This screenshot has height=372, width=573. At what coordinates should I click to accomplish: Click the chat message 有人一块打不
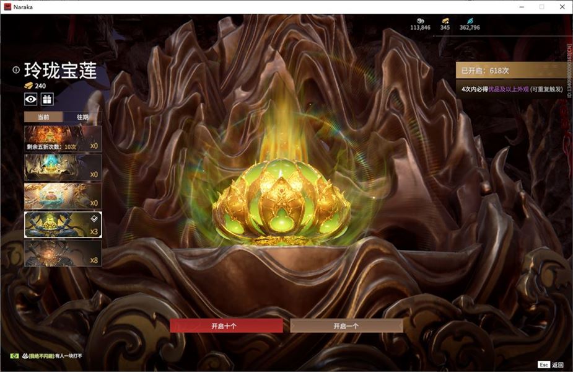tap(69, 355)
